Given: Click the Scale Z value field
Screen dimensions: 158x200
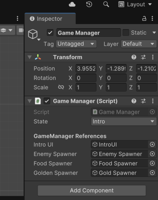Looking at the screenshot, I should point(147,87).
